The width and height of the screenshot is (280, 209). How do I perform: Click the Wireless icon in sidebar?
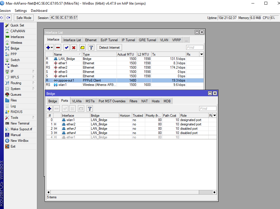8,43
